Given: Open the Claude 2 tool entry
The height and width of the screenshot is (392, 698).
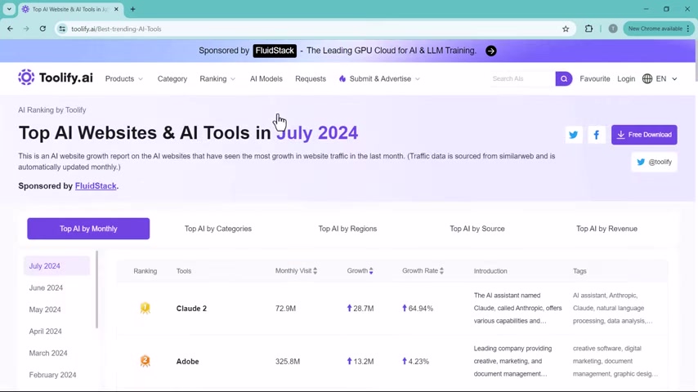Looking at the screenshot, I should click(191, 309).
